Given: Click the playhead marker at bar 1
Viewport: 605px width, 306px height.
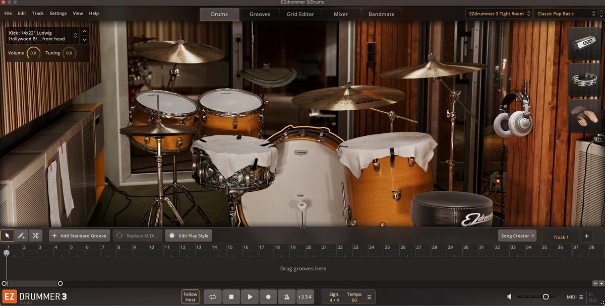Looking at the screenshot, I should (x=7, y=253).
